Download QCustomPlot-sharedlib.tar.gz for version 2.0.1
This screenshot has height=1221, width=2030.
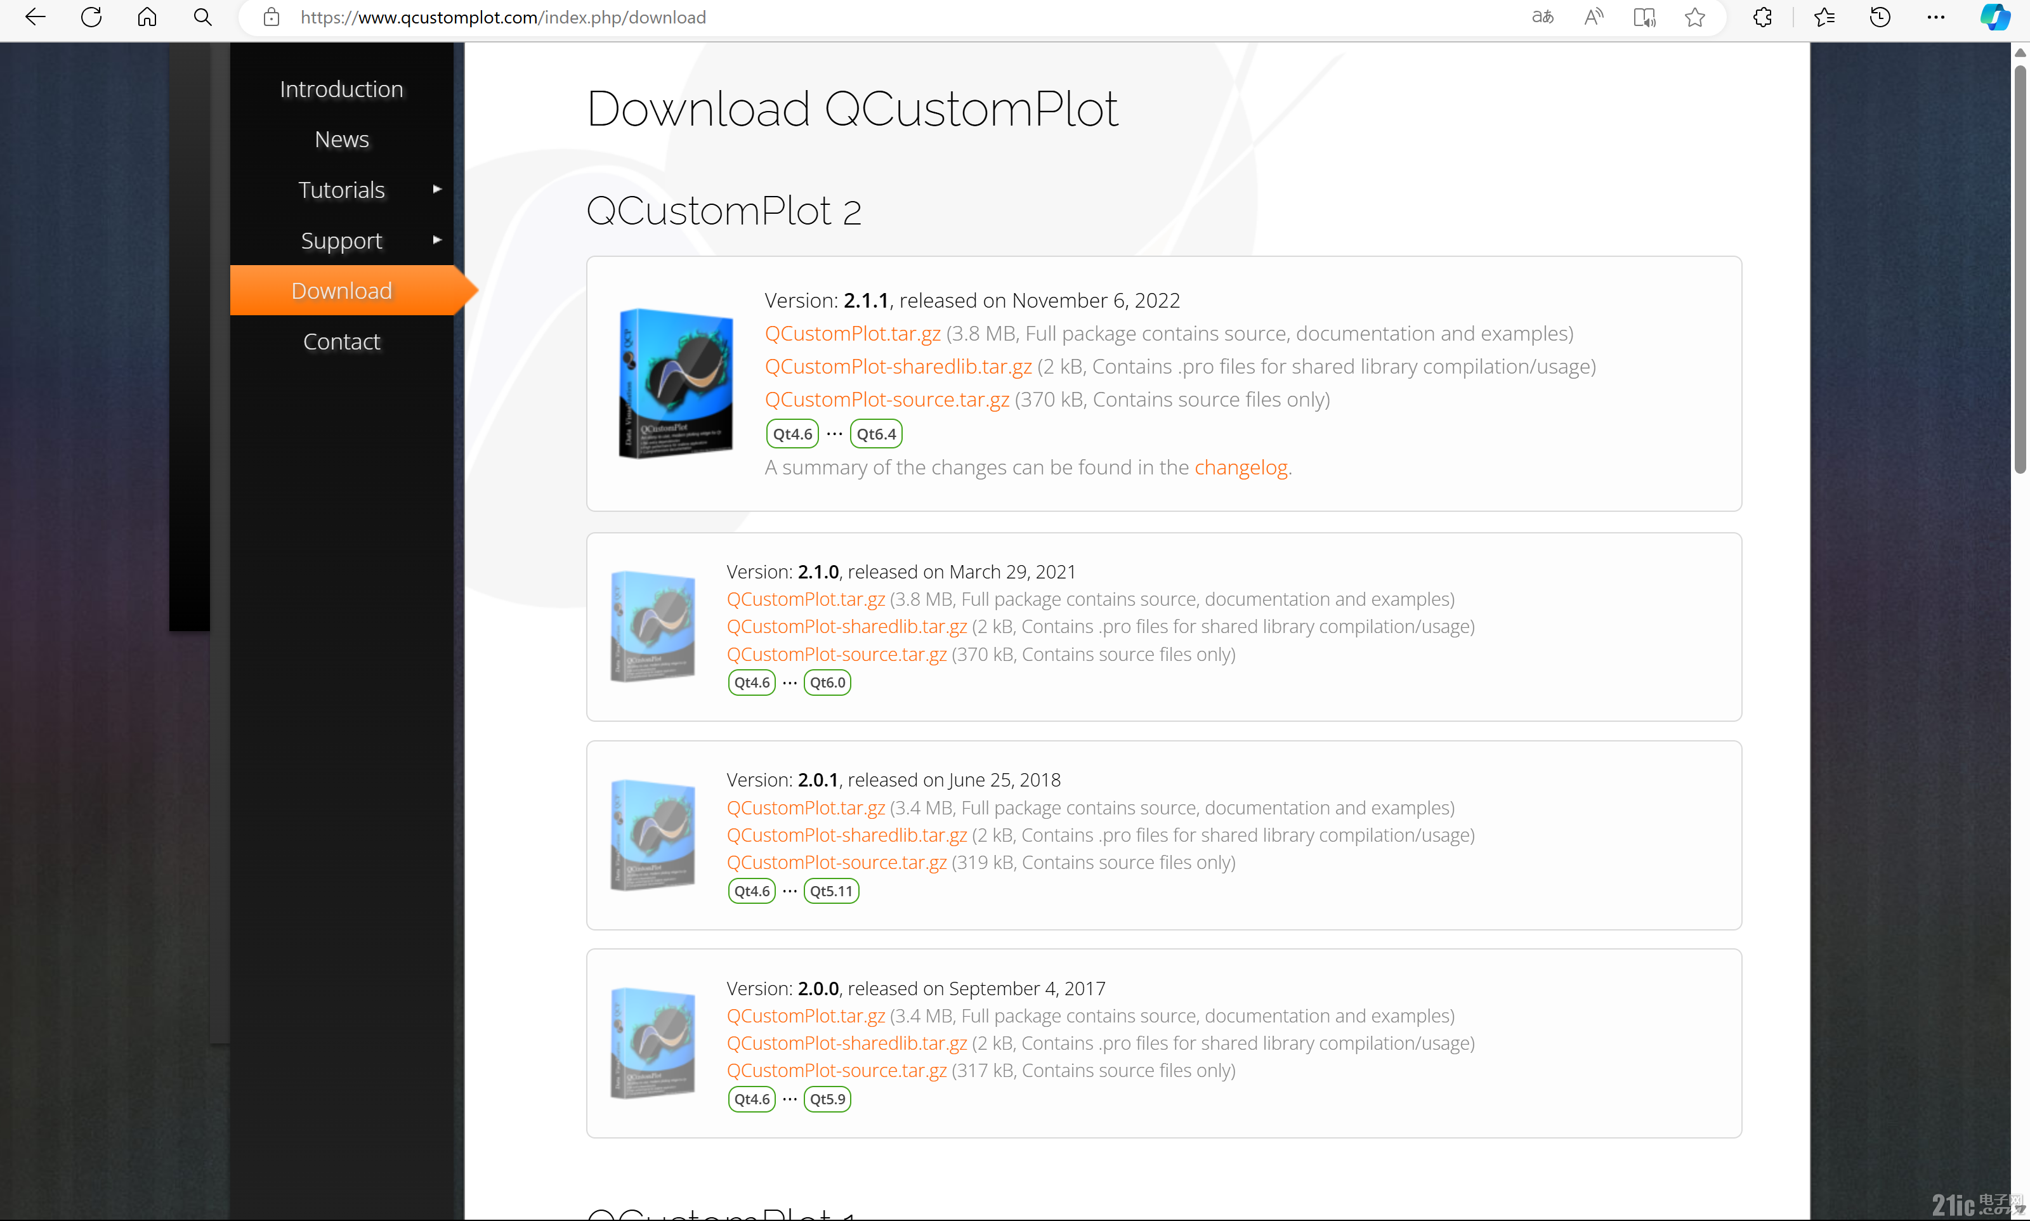click(847, 835)
